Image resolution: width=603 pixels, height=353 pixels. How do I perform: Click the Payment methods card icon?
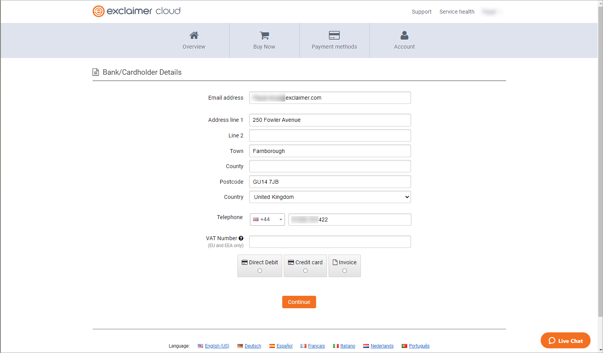tap(334, 35)
